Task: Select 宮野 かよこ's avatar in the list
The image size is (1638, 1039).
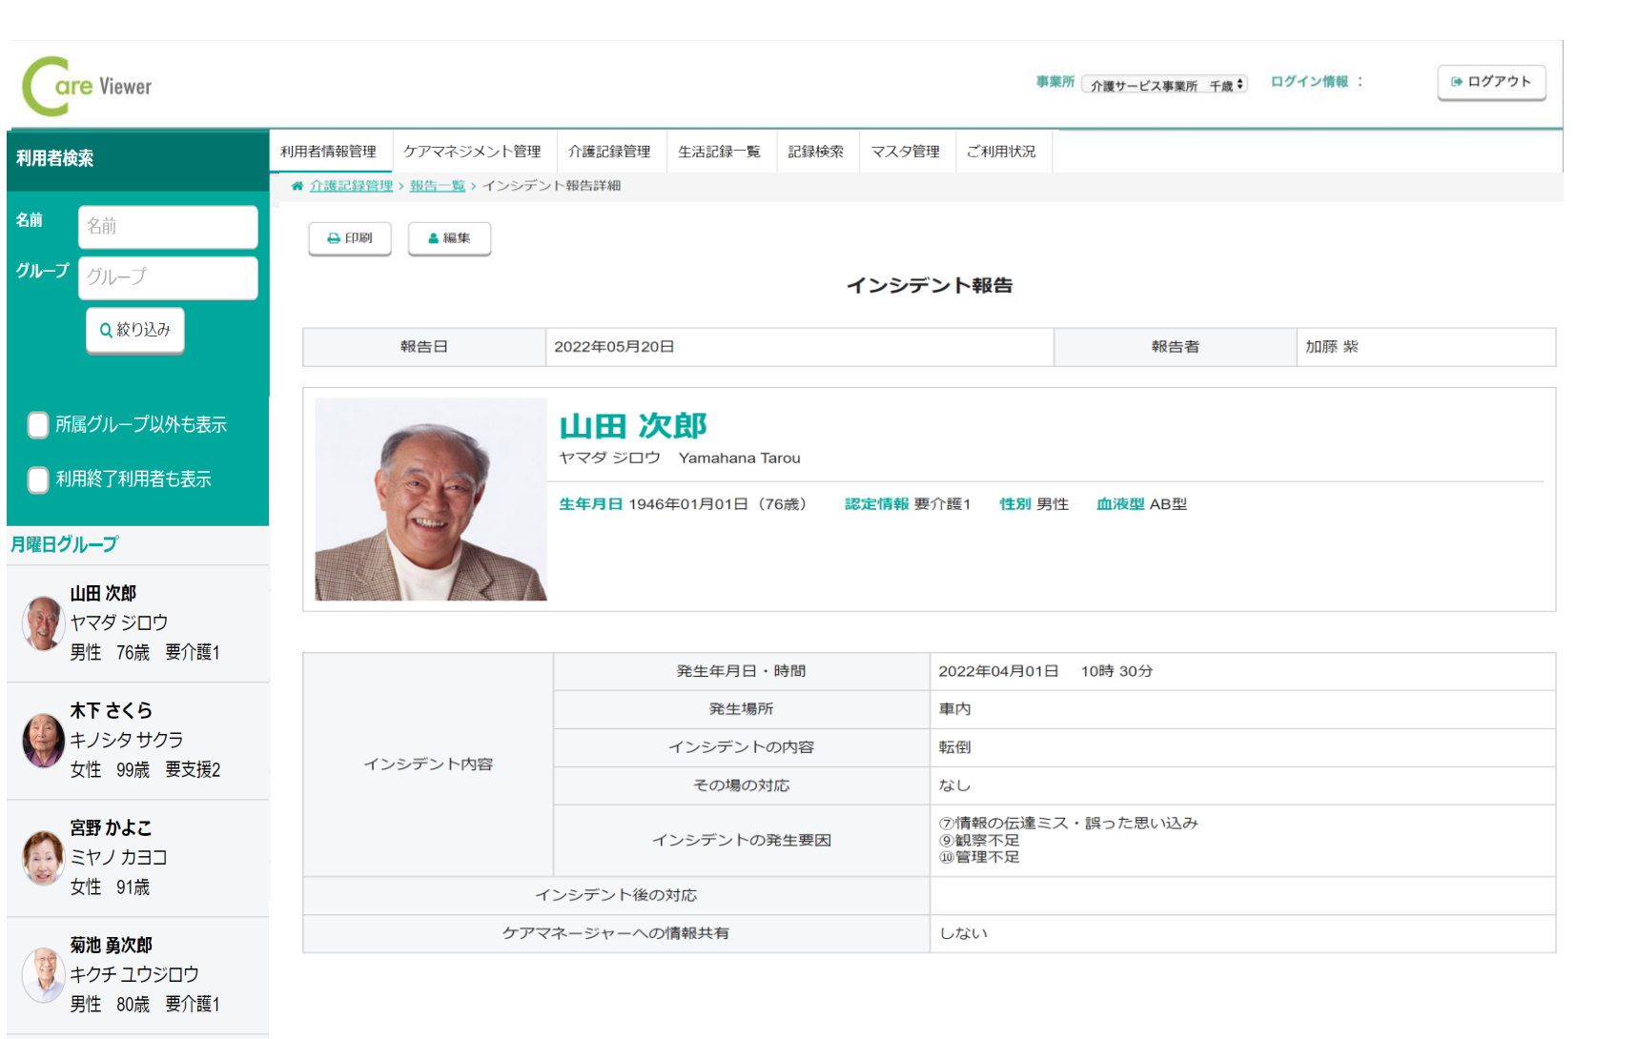Action: point(43,858)
